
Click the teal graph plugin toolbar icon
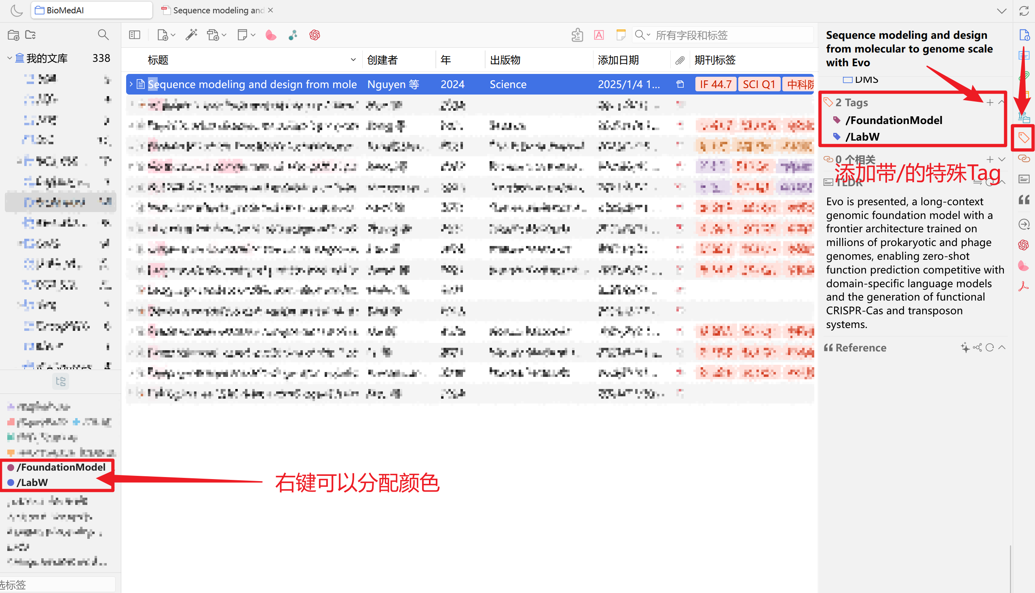(x=293, y=35)
